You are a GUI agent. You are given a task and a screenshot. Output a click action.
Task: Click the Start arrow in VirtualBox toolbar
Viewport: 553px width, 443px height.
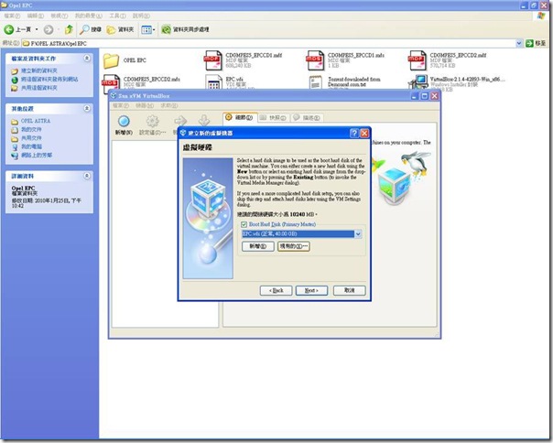(179, 122)
